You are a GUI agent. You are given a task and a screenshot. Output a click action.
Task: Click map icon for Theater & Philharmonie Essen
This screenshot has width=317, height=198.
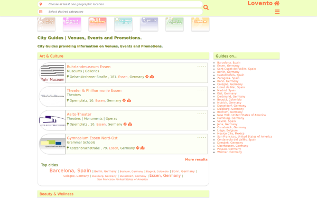pos(129,100)
